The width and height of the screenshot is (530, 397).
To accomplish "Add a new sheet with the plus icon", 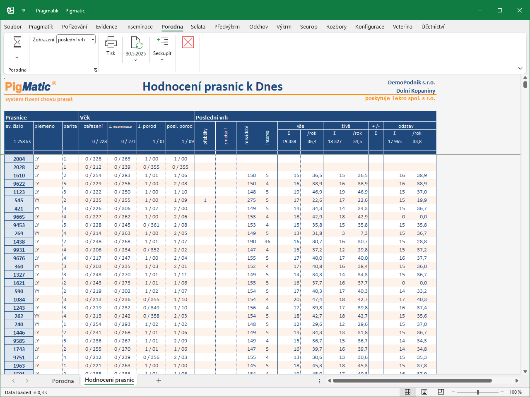I will pyautogui.click(x=159, y=380).
